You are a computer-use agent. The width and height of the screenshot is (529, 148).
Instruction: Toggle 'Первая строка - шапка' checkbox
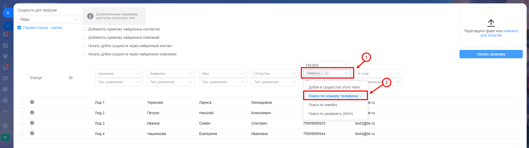click(x=19, y=28)
